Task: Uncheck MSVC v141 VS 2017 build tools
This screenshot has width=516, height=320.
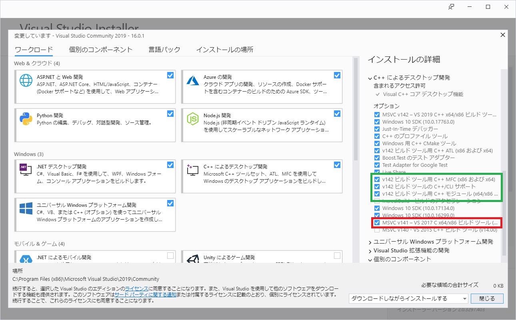Action: point(377,222)
